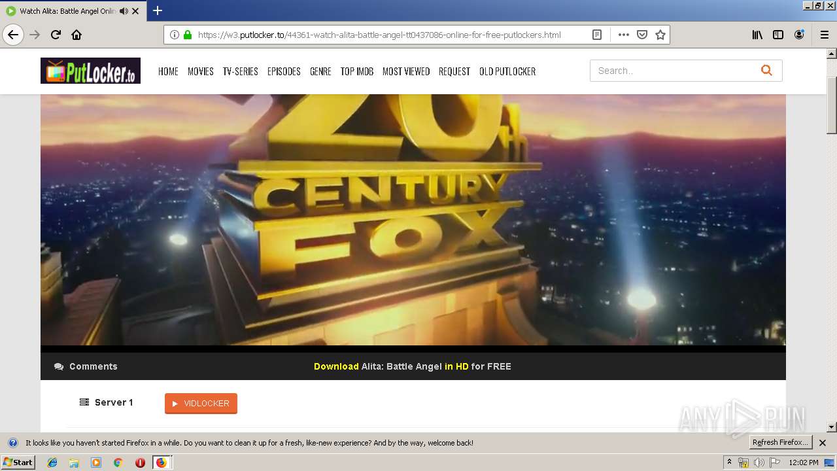Click the orange search magnifier icon
837x471 pixels.
tap(766, 71)
